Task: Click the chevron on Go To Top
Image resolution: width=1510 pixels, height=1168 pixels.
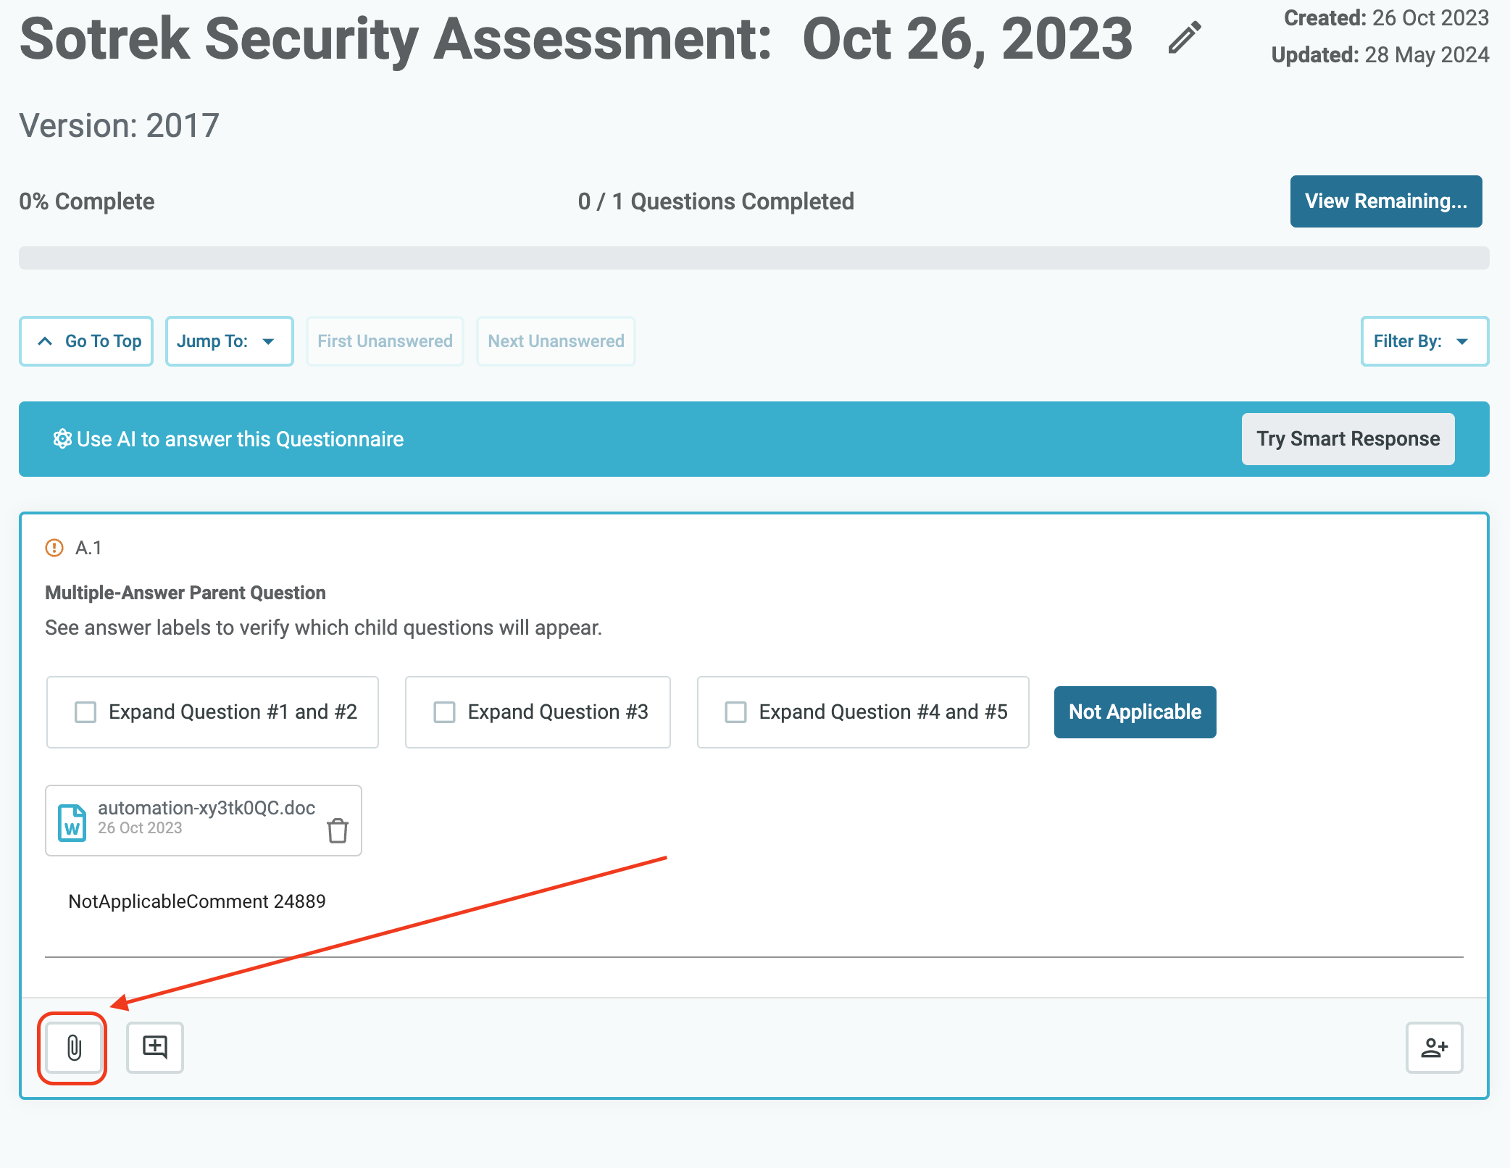Action: pyautogui.click(x=45, y=341)
